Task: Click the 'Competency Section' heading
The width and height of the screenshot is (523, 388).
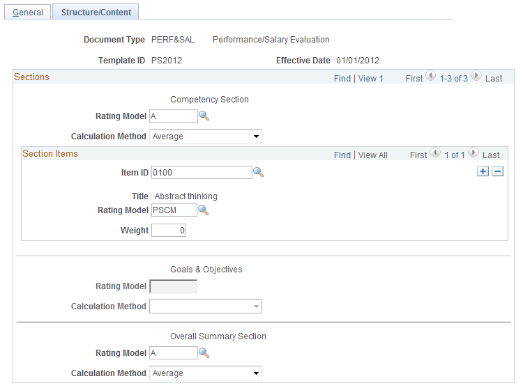Action: coord(209,100)
